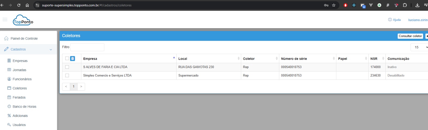Open the hamburger menu icon
The height and width of the screenshot is (130, 428).
pos(5,20)
